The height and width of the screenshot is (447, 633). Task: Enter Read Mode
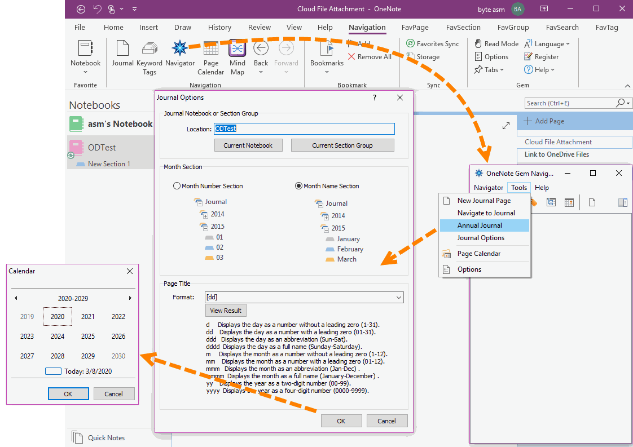pos(496,43)
